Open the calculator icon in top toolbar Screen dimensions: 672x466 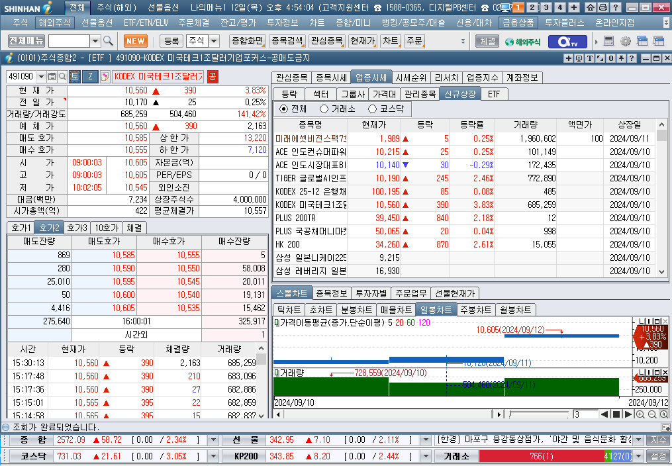[608, 41]
